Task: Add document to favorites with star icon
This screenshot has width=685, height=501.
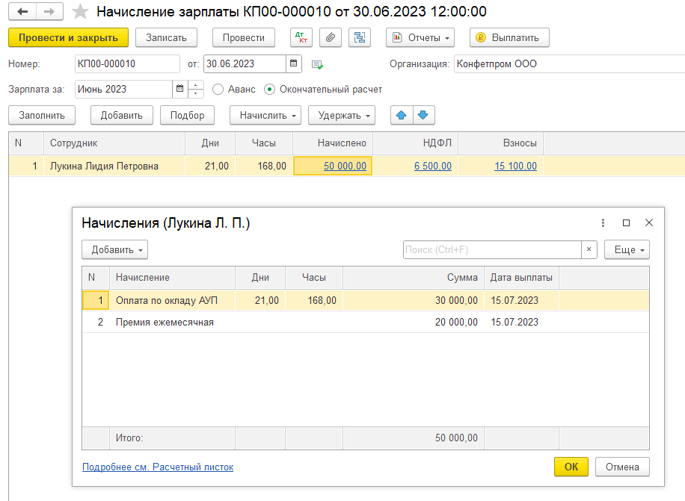Action: tap(80, 12)
